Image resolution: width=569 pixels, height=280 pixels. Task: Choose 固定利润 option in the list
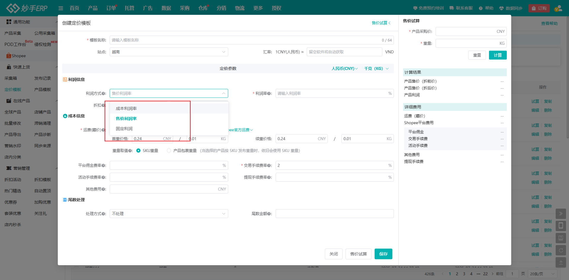(124, 129)
